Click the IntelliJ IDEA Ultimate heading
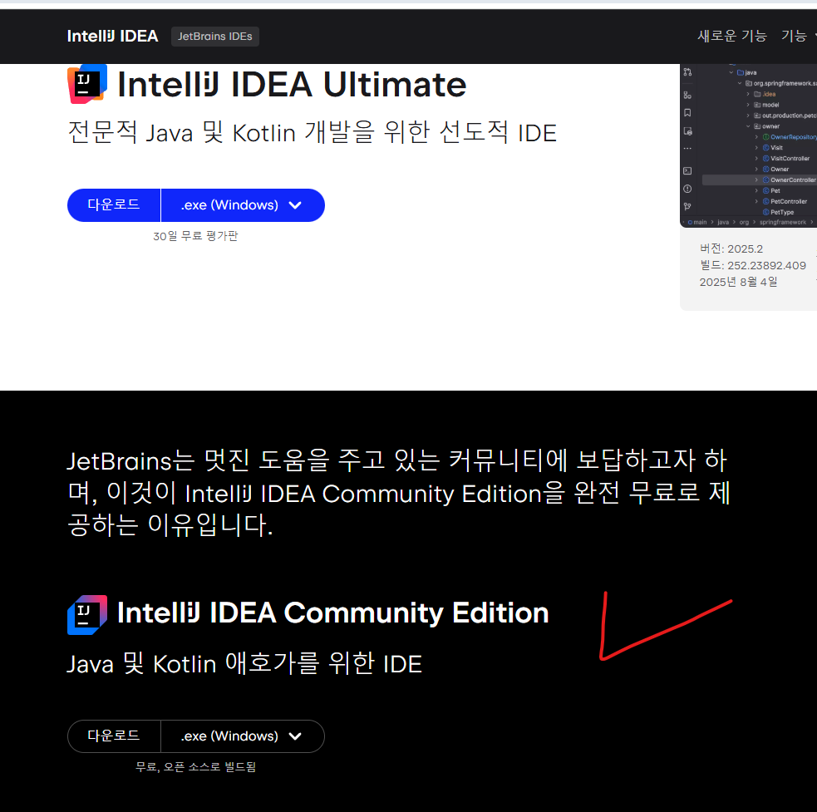Screen dimensions: 817x812 pos(292,85)
